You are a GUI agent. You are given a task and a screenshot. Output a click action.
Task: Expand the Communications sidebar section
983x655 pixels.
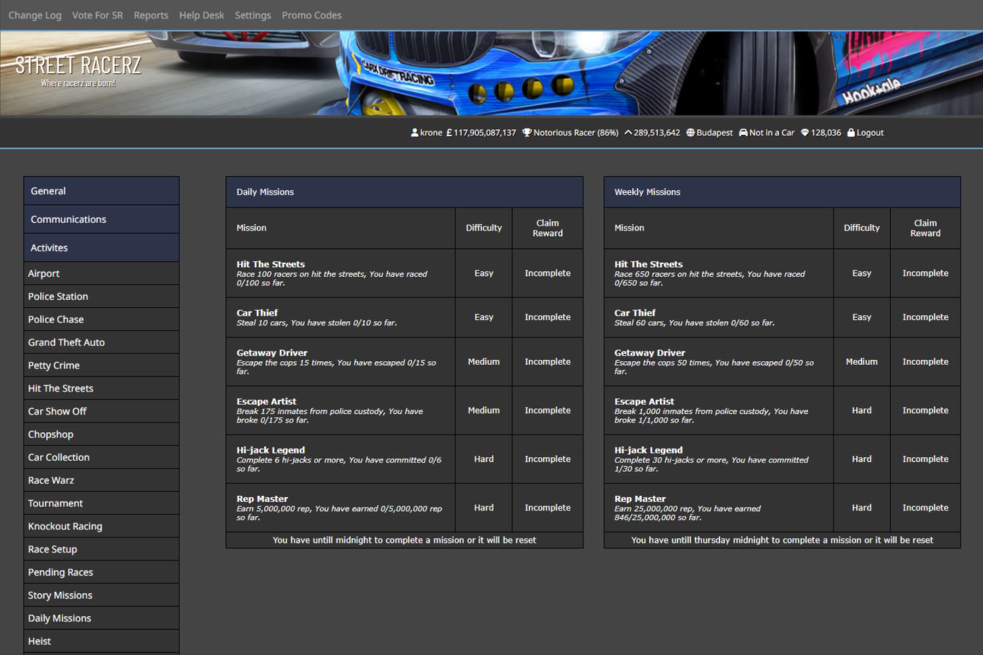[102, 219]
